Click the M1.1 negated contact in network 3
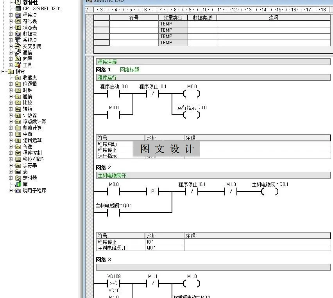This screenshot has height=298, width=333. coord(153,284)
